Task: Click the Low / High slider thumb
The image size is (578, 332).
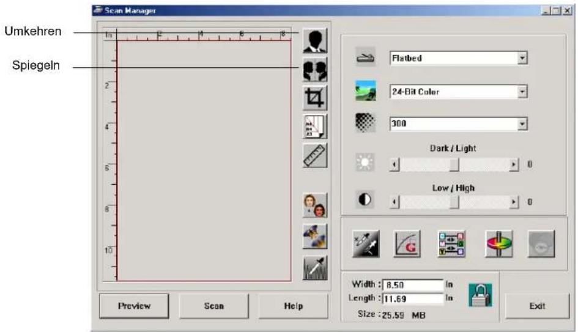Action: click(454, 202)
